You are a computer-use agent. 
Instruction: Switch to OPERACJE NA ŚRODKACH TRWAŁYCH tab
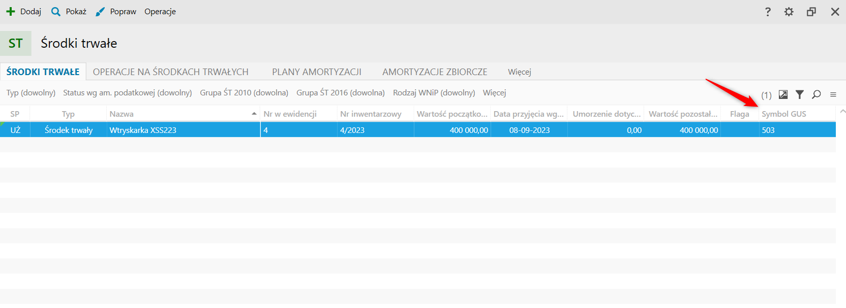click(x=171, y=72)
